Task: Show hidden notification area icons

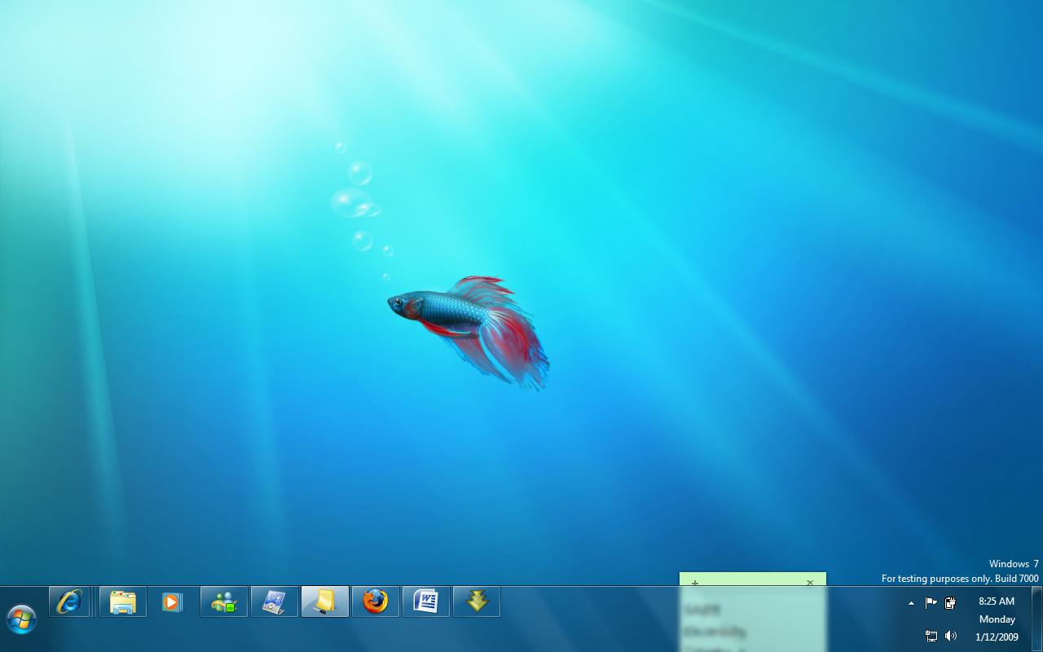Action: coord(911,604)
